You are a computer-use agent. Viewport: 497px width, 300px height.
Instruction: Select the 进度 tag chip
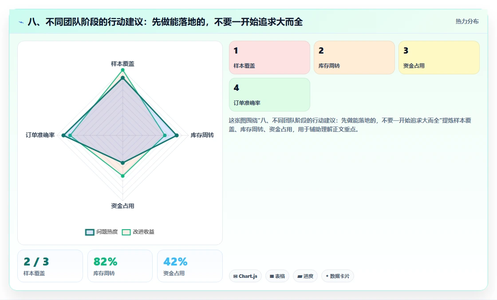[305, 276]
